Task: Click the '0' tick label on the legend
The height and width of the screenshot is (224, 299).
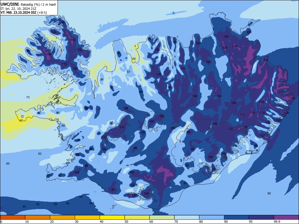Action: point(1,222)
